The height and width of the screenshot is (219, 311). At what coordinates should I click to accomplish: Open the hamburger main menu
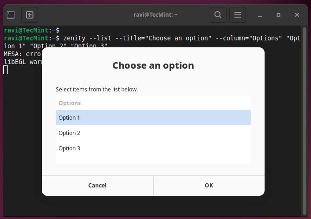tap(237, 15)
